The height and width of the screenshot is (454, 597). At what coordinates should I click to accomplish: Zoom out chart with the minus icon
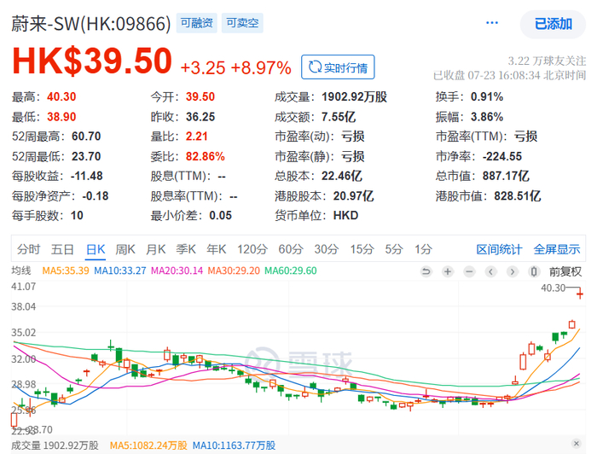(x=469, y=271)
